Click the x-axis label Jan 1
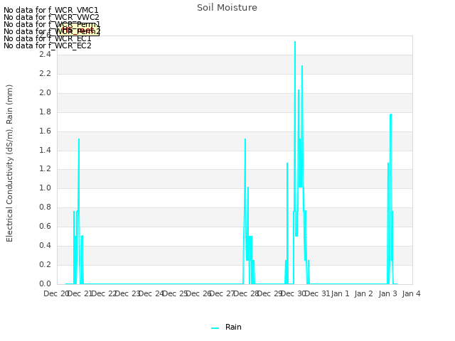 click(x=340, y=293)
